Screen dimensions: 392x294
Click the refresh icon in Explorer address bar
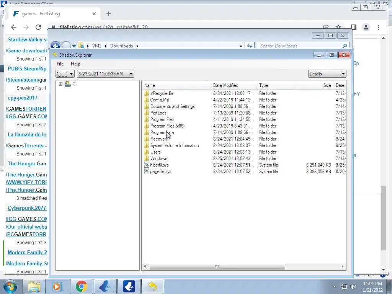tap(249, 46)
